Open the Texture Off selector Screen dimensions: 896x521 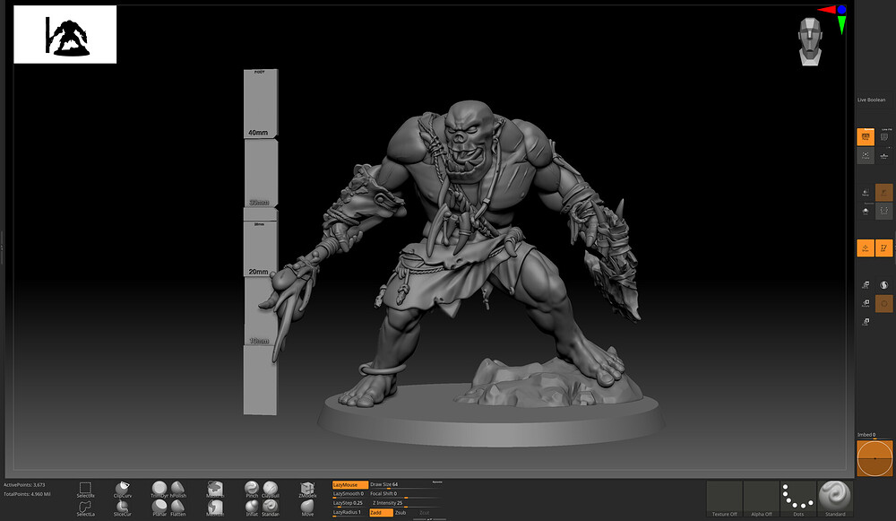(724, 499)
